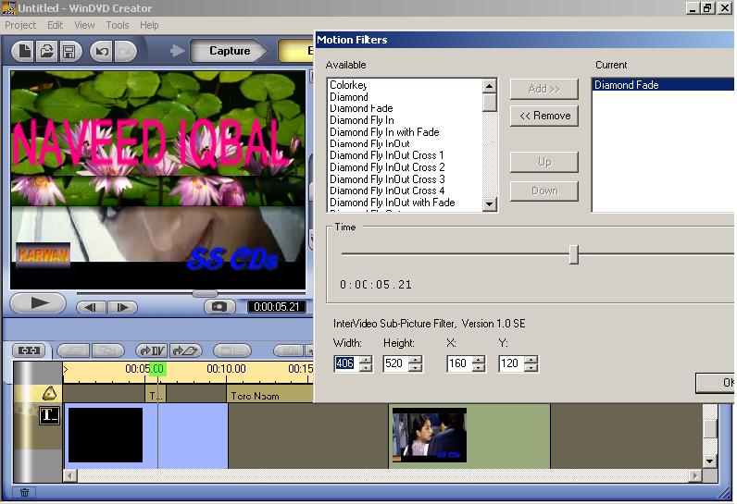Click the export to file icon
The height and width of the screenshot is (504, 737).
tap(185, 350)
